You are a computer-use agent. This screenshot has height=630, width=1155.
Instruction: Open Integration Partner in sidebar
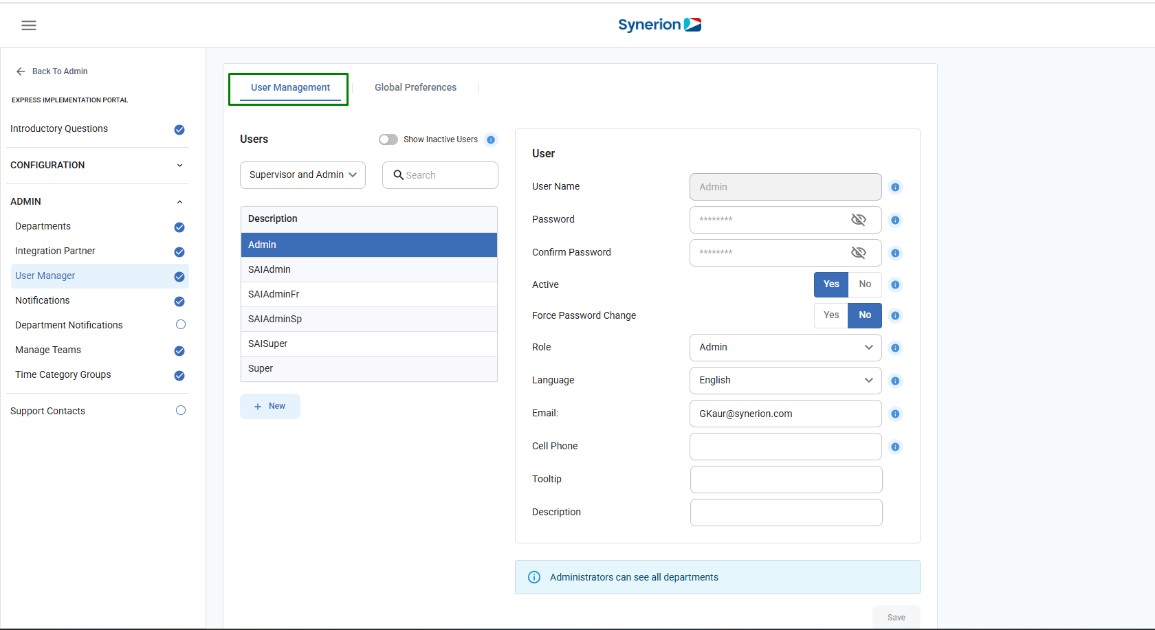pos(55,251)
